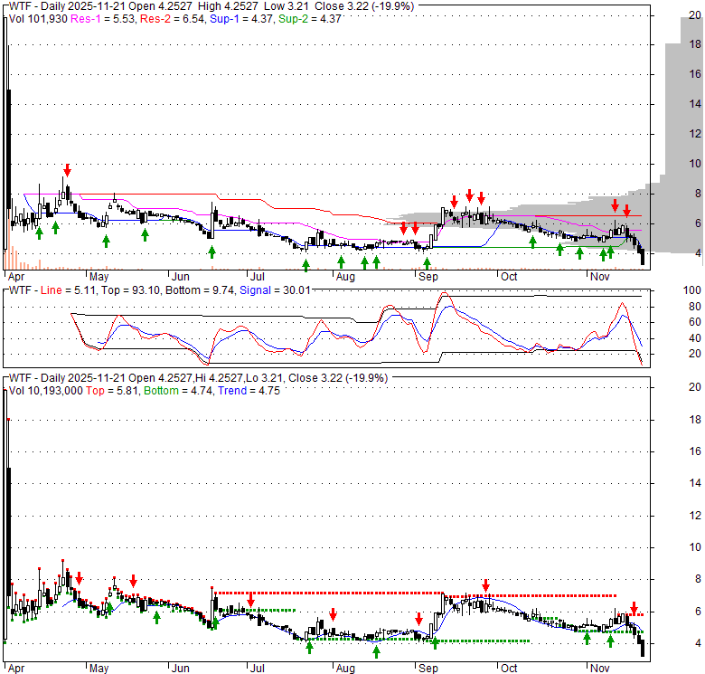Click the late-September red sell arrow, lower chart

pos(485,585)
